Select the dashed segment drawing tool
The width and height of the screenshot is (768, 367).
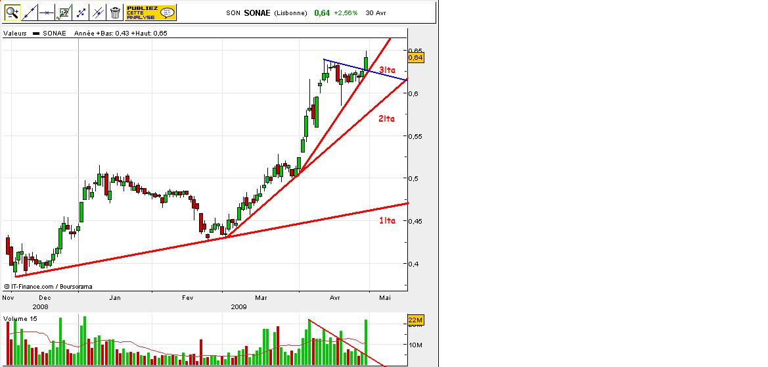coord(81,12)
